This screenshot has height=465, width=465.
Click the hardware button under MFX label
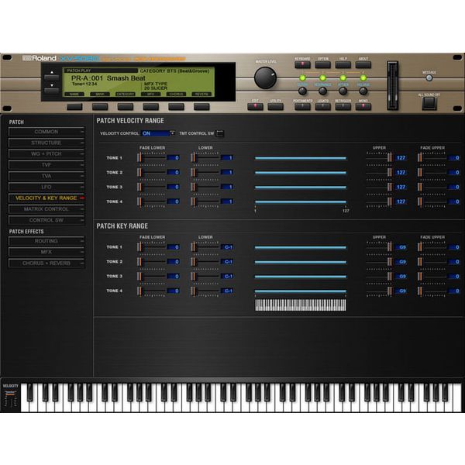pos(150,107)
